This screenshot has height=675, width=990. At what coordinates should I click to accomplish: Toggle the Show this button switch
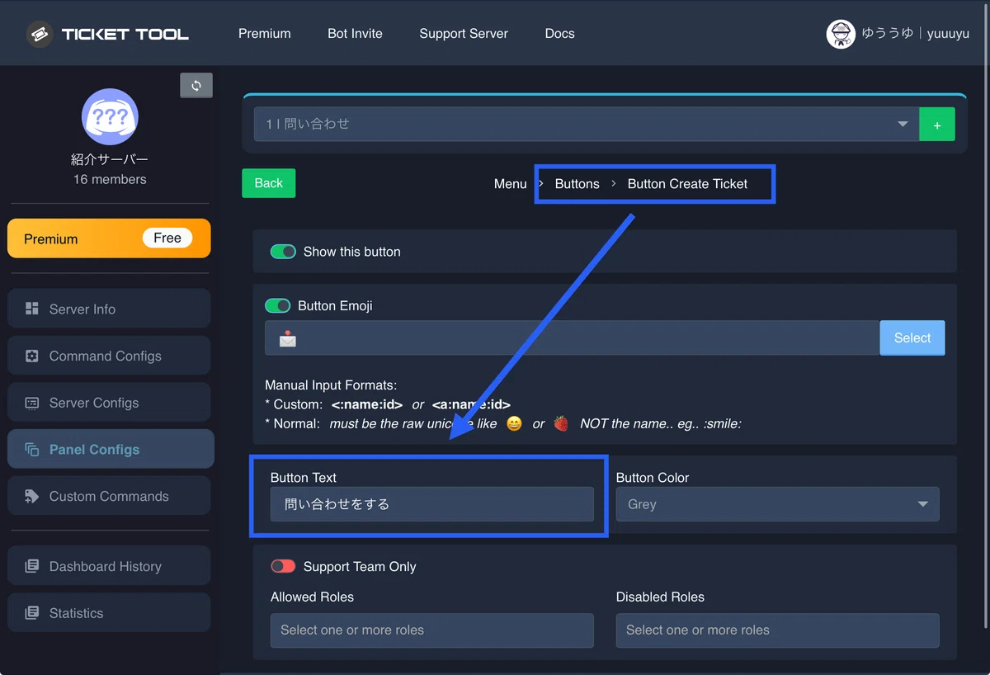click(283, 252)
